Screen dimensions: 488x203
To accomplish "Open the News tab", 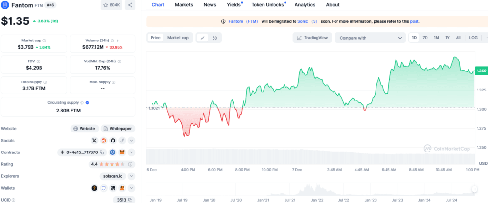I will pos(210,5).
